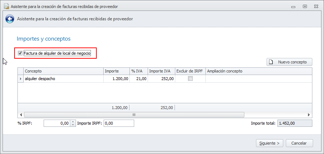Select the 21,00 % IVA cell
The image size is (324, 154).
[139, 79]
